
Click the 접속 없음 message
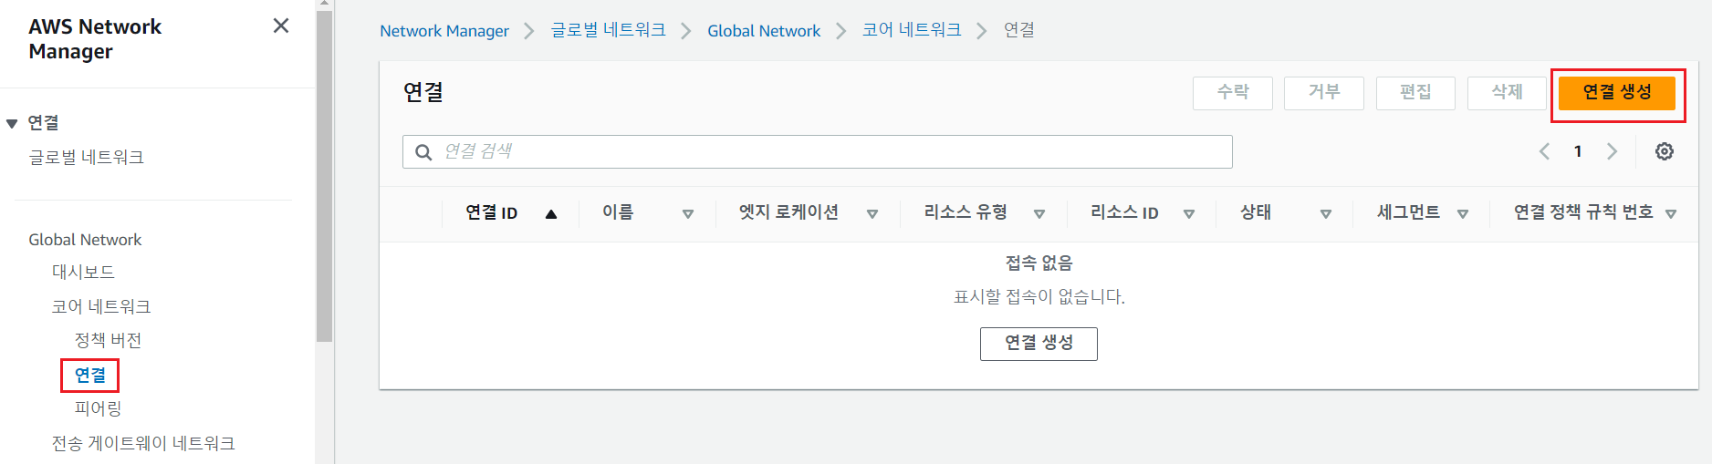pos(1039,263)
